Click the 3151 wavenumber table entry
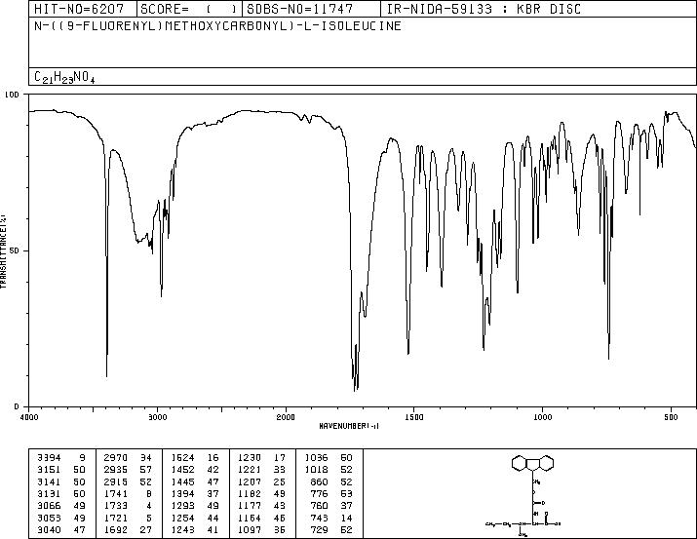 (x=49, y=469)
